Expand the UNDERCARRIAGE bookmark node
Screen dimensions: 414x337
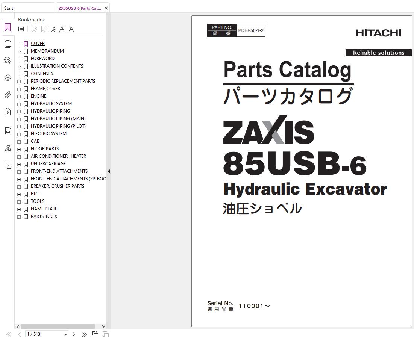coord(19,164)
